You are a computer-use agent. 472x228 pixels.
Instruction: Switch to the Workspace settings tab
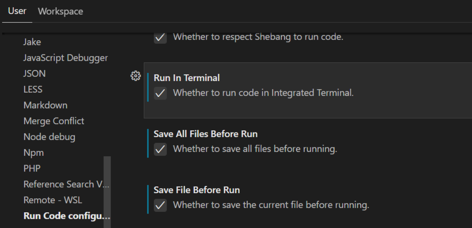60,11
